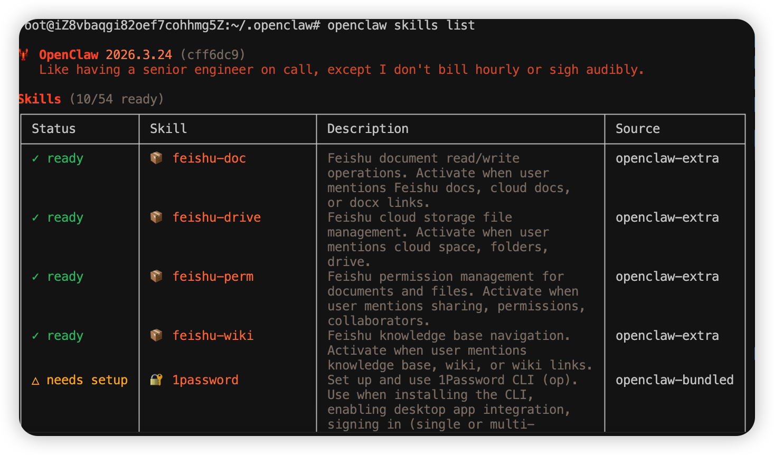The height and width of the screenshot is (455, 774).
Task: Click the lock icon beside 1password
Action: pyautogui.click(x=156, y=380)
